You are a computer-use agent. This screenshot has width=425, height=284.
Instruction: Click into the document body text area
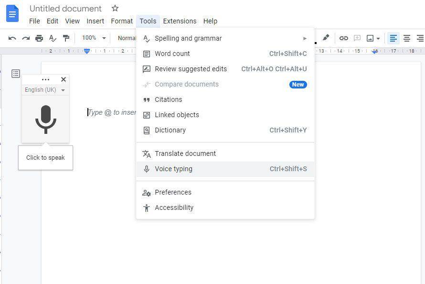coord(111,112)
